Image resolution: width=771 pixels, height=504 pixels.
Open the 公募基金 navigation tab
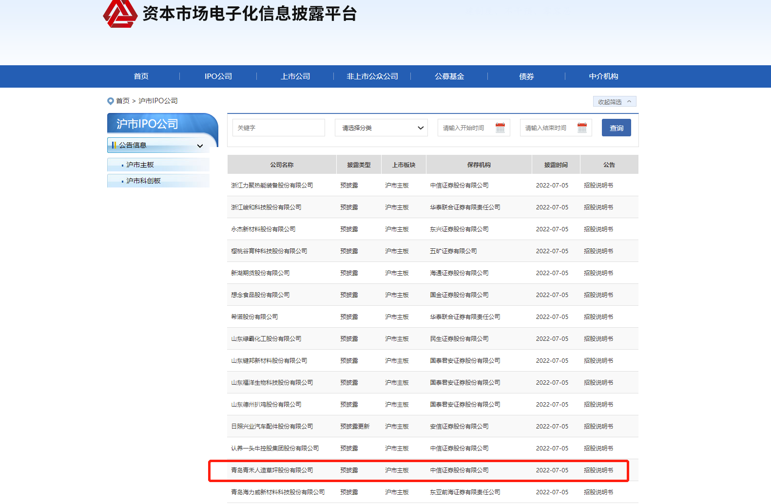[449, 76]
